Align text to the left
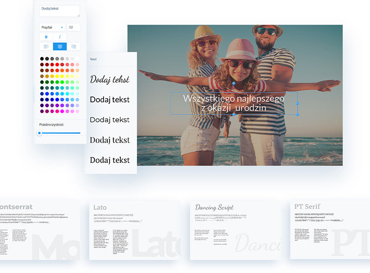 pos(46,47)
